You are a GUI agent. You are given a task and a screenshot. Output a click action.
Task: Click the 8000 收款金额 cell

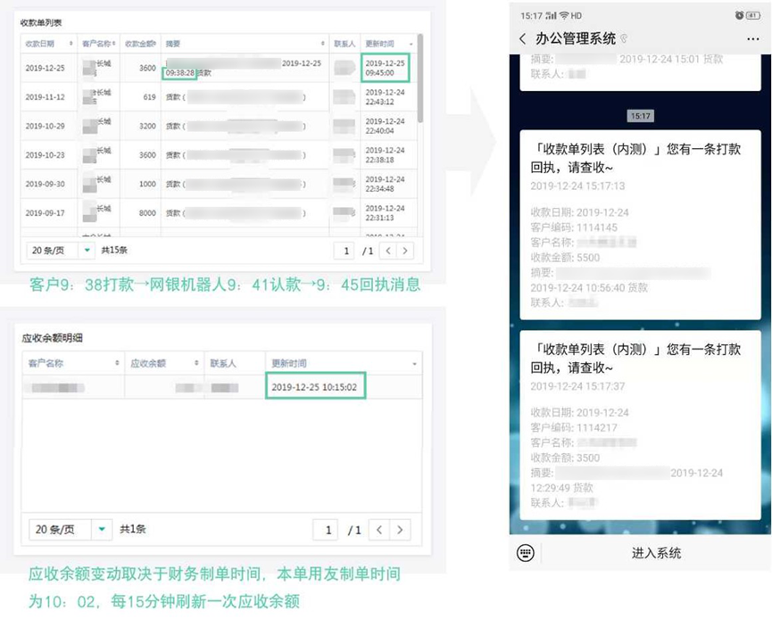click(140, 213)
